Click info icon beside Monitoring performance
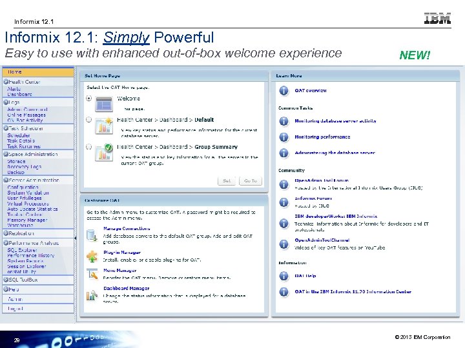The image size is (465, 348). coord(284,137)
